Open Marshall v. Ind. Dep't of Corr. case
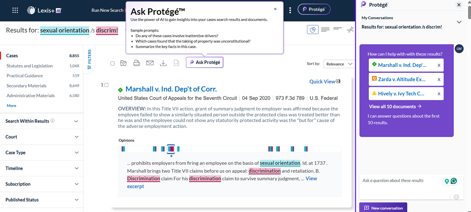Screen dimensions: 471x212 pyautogui.click(x=171, y=89)
